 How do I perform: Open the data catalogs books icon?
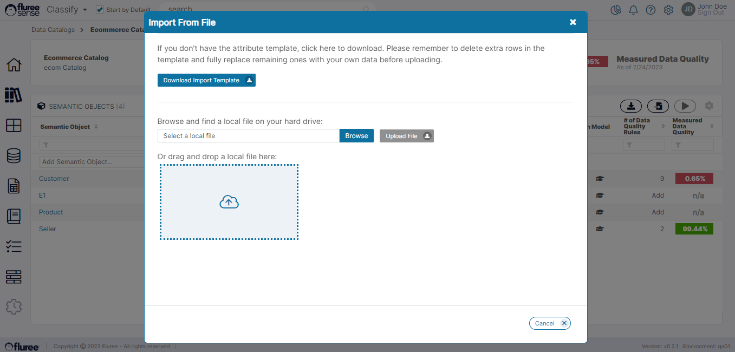tap(14, 95)
